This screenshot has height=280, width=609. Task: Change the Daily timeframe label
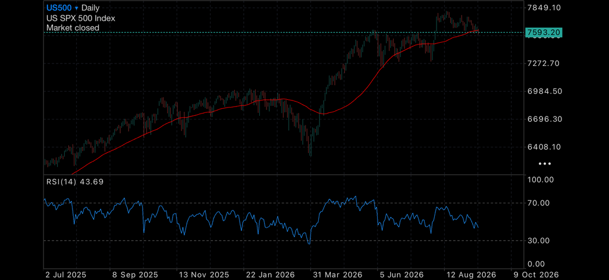coord(90,8)
